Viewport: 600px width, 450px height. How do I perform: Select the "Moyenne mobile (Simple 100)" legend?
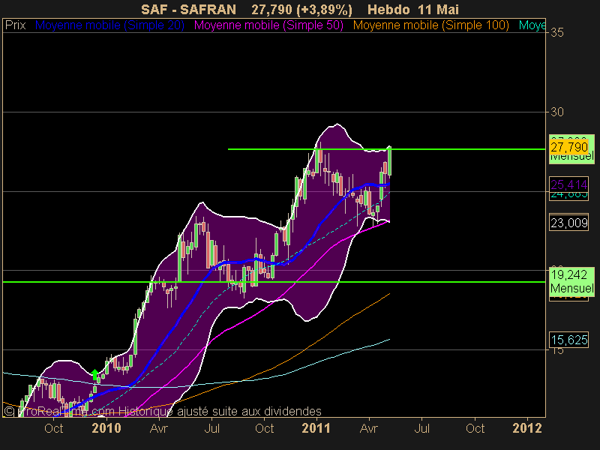click(430, 25)
